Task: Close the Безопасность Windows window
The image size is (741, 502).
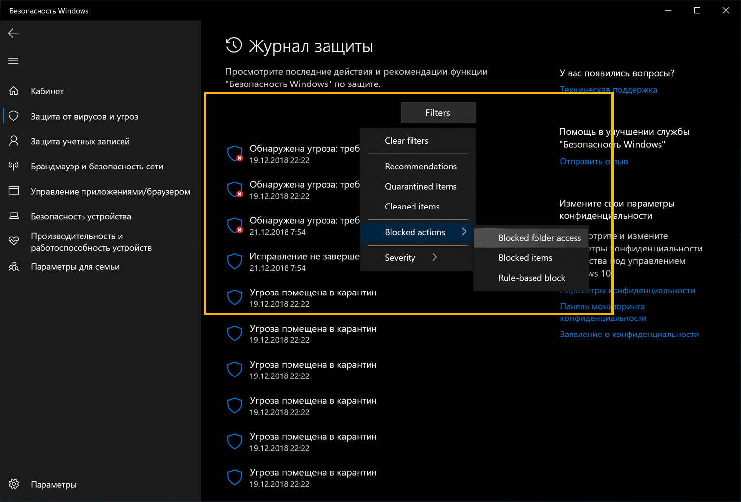Action: pyautogui.click(x=726, y=10)
